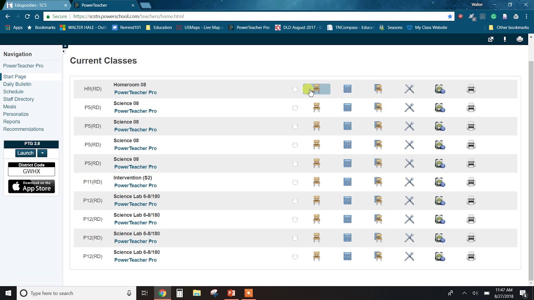534x300 pixels.
Task: Open the TNCompass bookmark
Action: click(x=350, y=27)
